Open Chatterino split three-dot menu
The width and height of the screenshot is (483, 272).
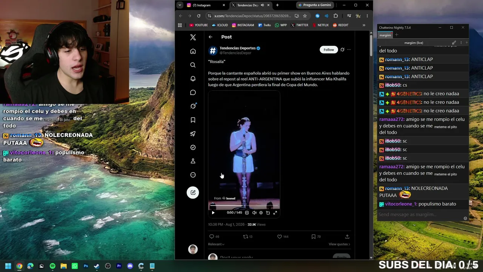click(461, 43)
